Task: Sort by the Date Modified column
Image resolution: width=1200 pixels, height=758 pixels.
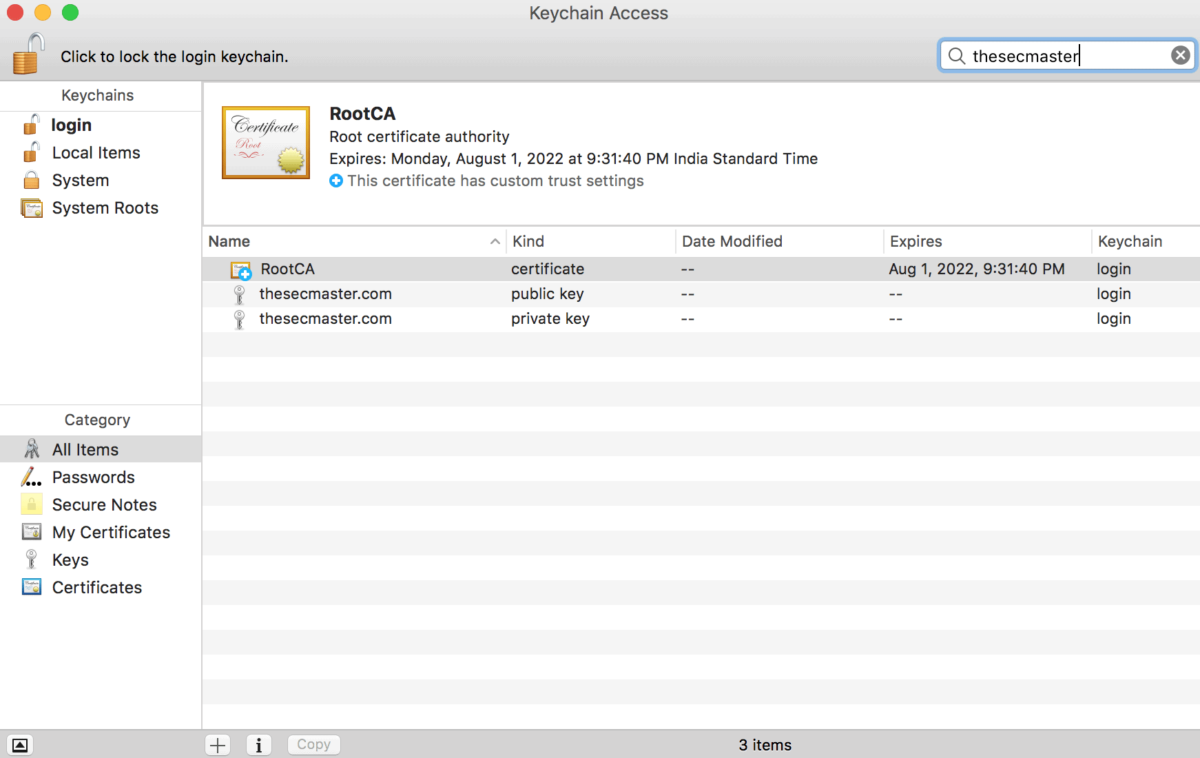Action: [780, 241]
